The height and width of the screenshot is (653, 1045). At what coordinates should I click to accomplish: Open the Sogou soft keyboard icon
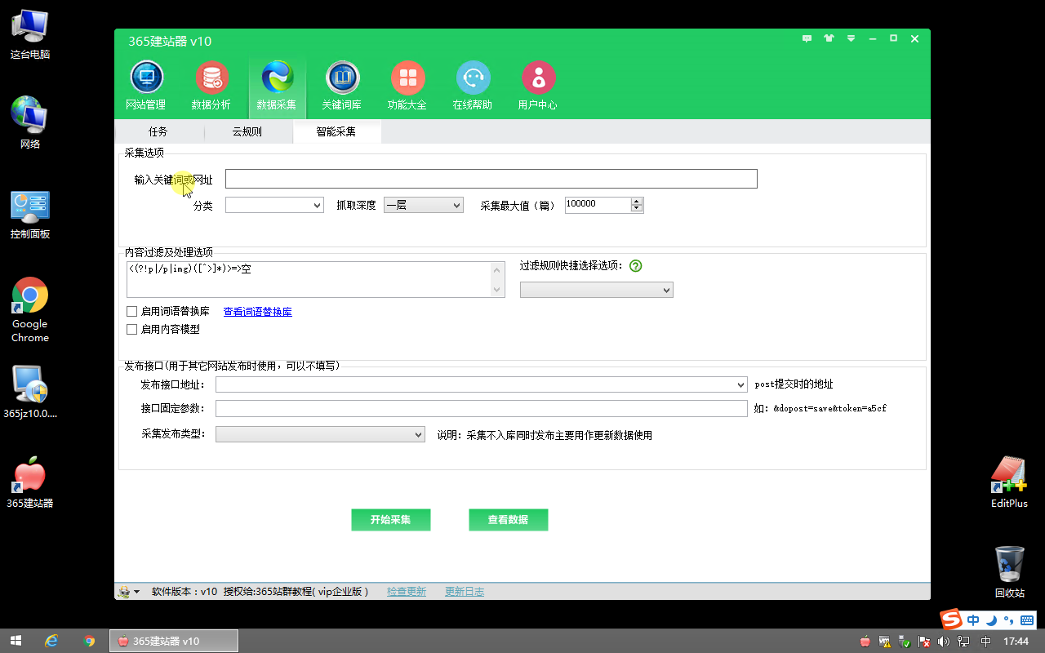point(1027,620)
